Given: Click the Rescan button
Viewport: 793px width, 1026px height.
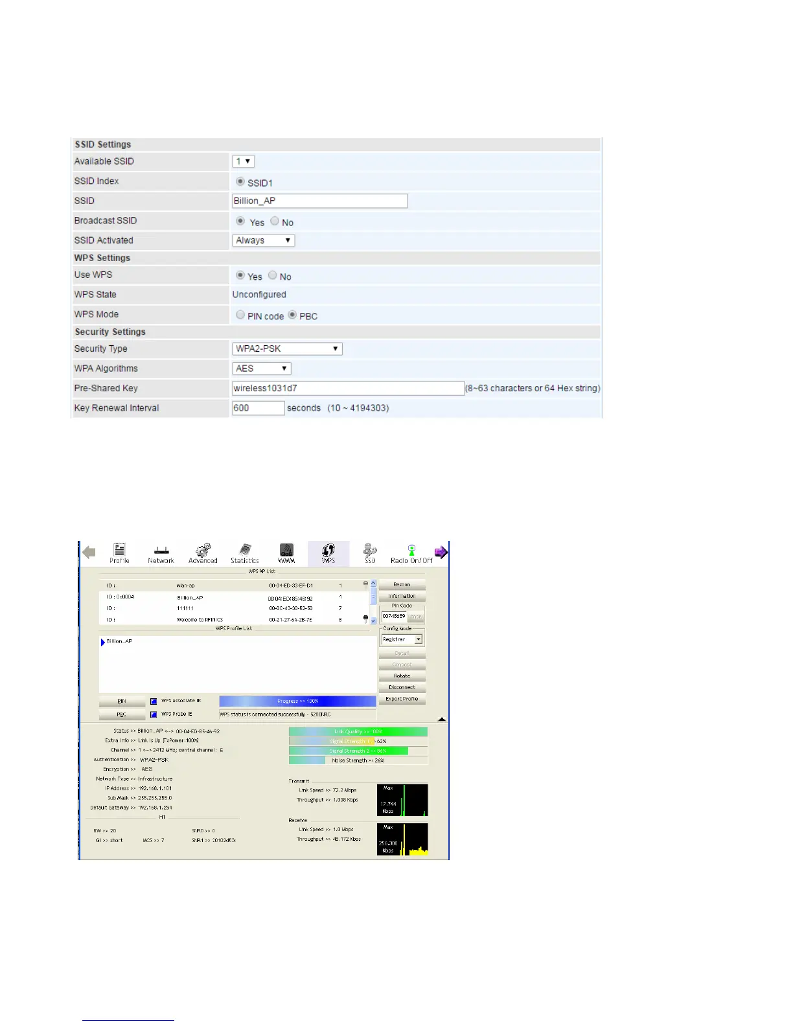Looking at the screenshot, I should tap(402, 584).
